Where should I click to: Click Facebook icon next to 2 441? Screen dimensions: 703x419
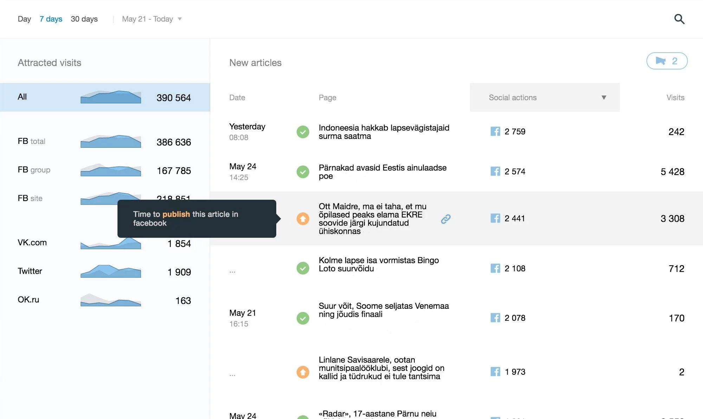click(495, 218)
